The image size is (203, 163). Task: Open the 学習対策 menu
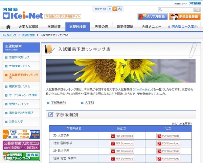(54, 27)
